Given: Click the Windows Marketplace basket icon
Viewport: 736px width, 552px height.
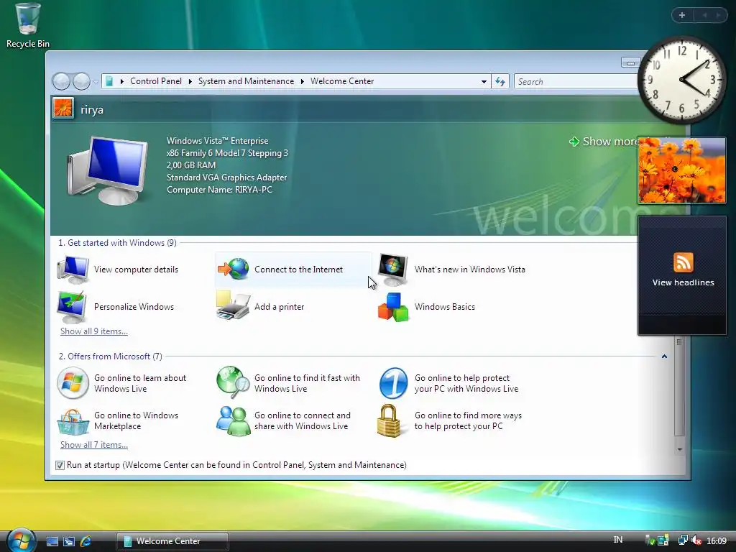Looking at the screenshot, I should (x=73, y=421).
